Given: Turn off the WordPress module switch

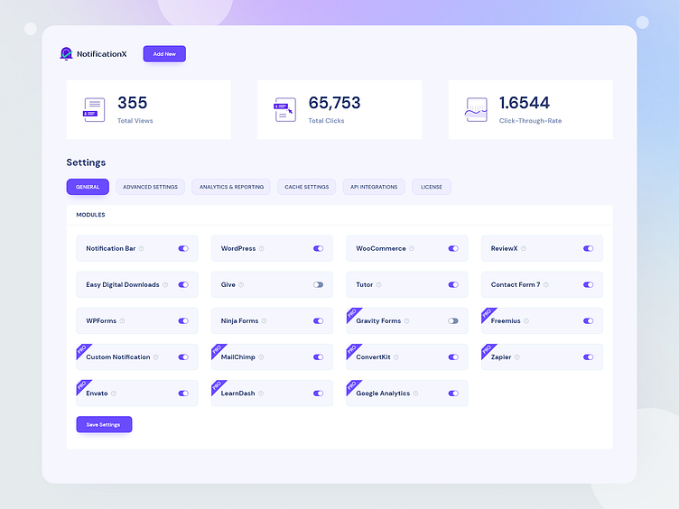Looking at the screenshot, I should click(x=318, y=248).
